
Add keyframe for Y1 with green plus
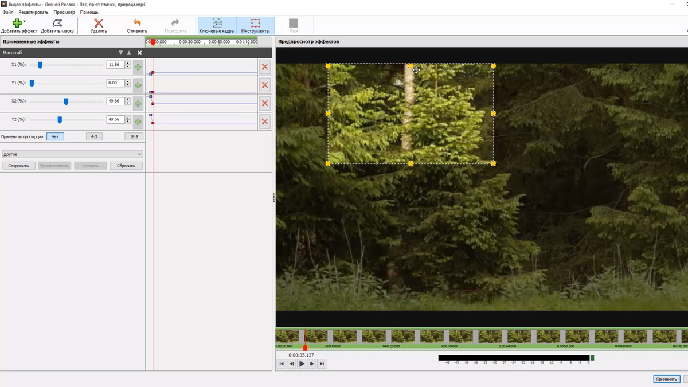click(x=138, y=85)
